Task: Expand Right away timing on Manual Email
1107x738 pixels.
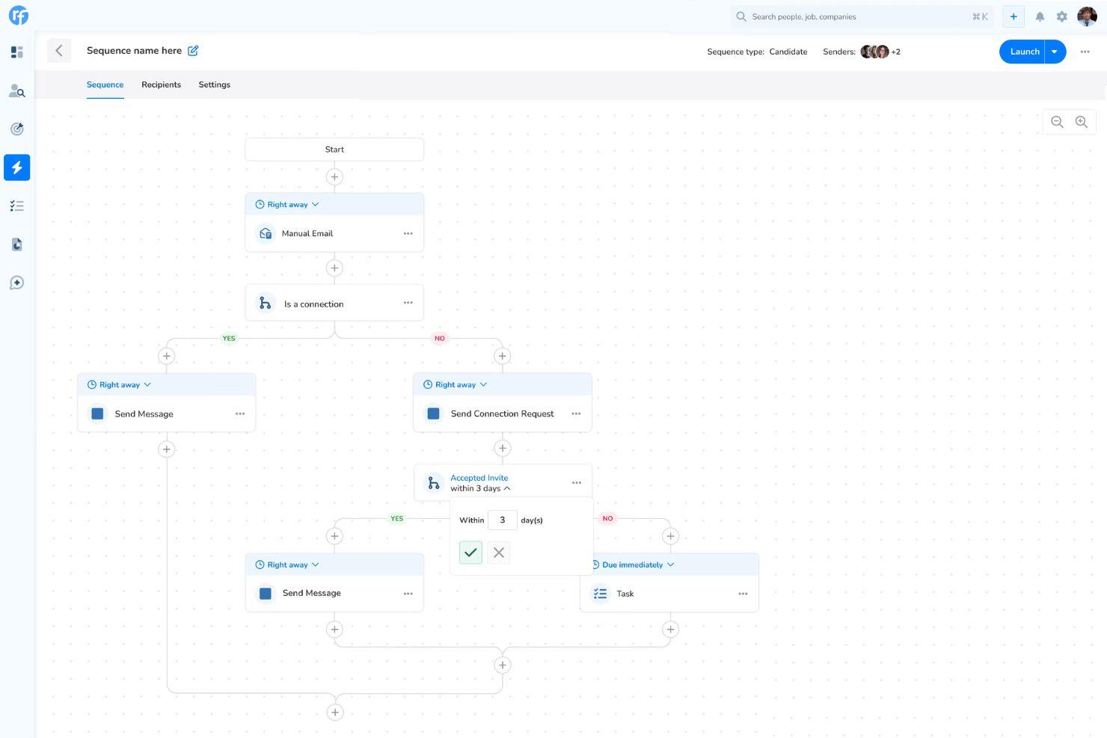Action: point(288,204)
